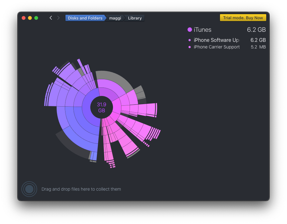Open the iPhone Carrier Support entry

click(x=217, y=47)
